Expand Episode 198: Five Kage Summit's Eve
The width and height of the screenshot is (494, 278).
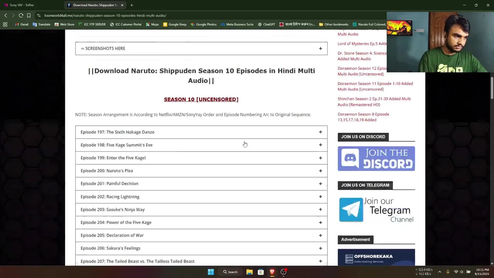click(201, 145)
